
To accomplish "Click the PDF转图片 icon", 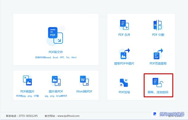I will (27, 80).
